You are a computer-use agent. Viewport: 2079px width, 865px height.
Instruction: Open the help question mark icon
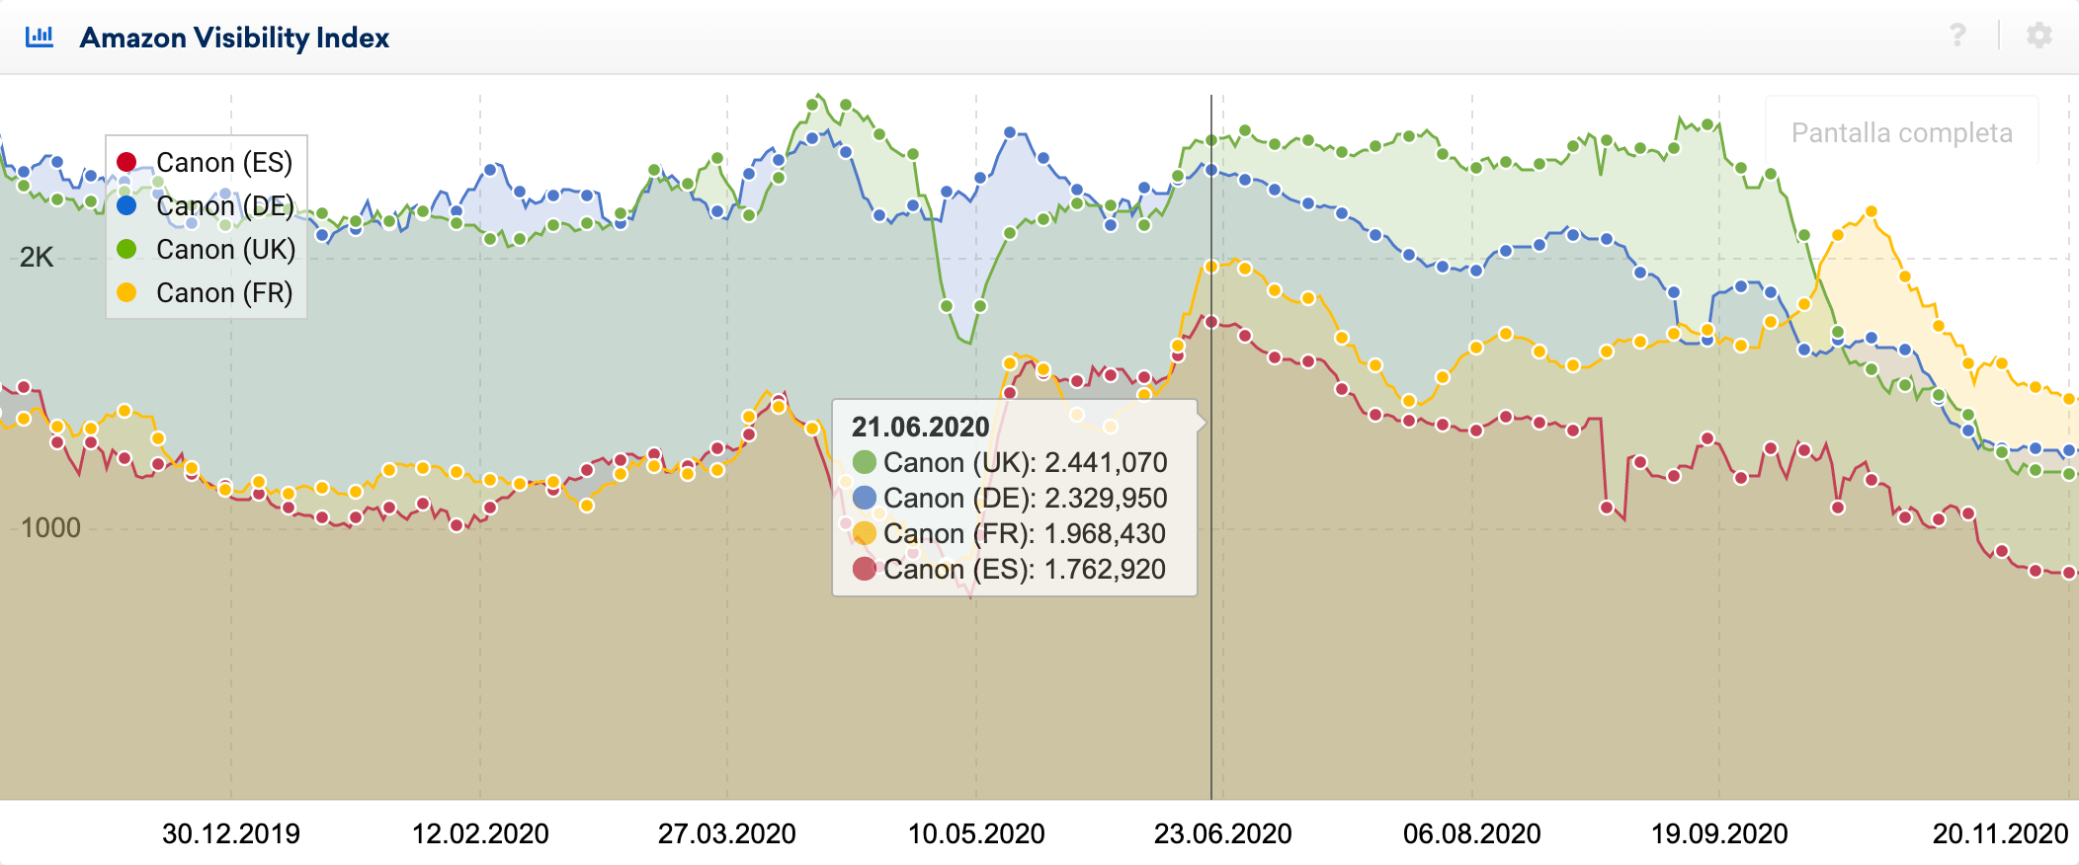[x=1957, y=37]
